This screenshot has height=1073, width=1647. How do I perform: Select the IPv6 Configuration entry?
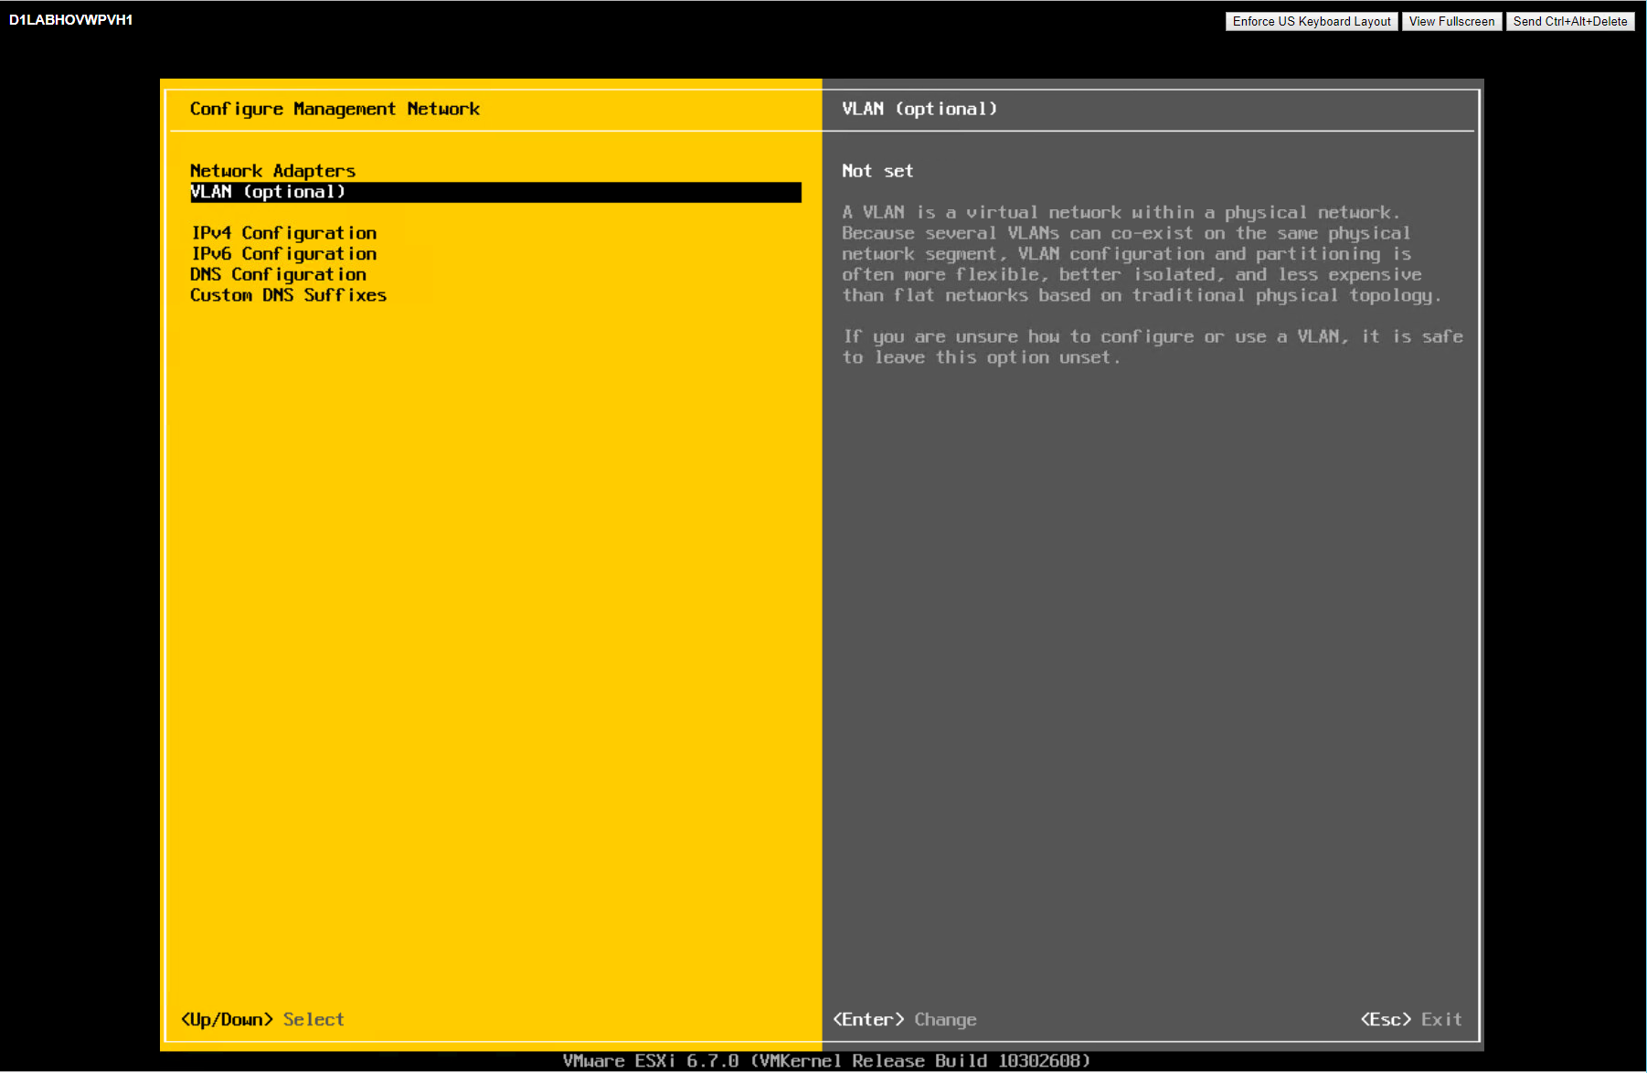(x=283, y=254)
